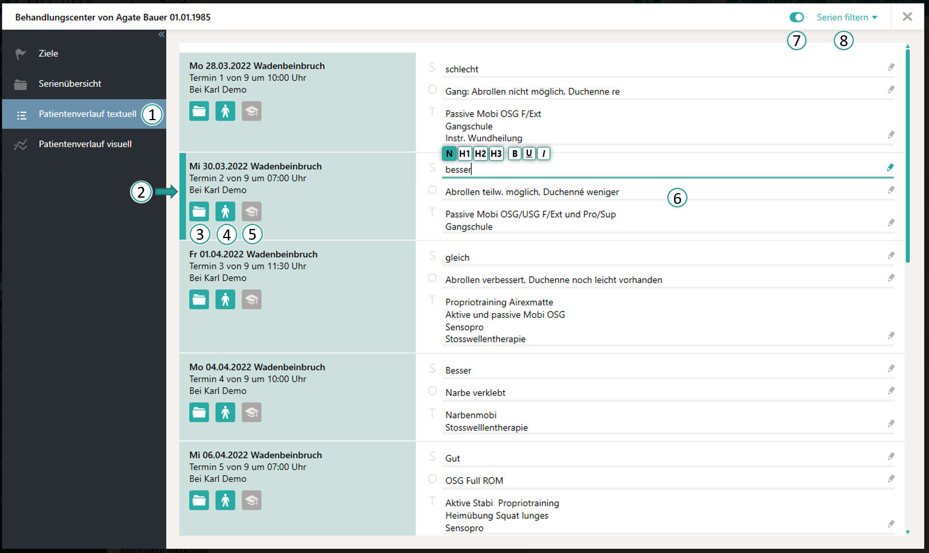Viewport: 929px width, 553px height.
Task: Set normal text style with the N button
Action: 449,153
